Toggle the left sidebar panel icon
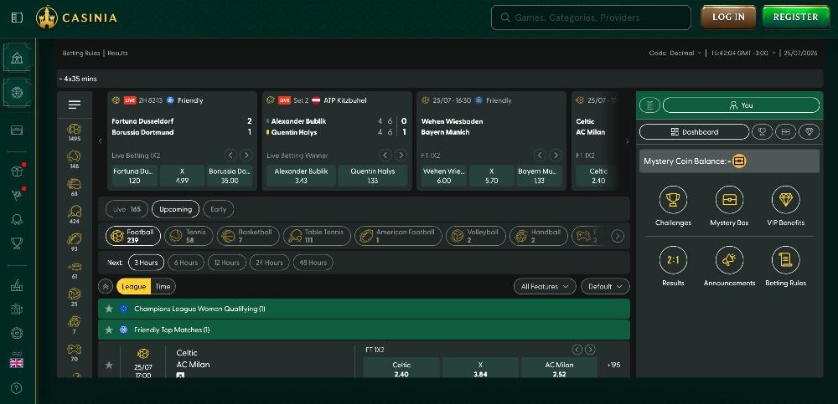Screen dimensions: 838x404 (17, 18)
